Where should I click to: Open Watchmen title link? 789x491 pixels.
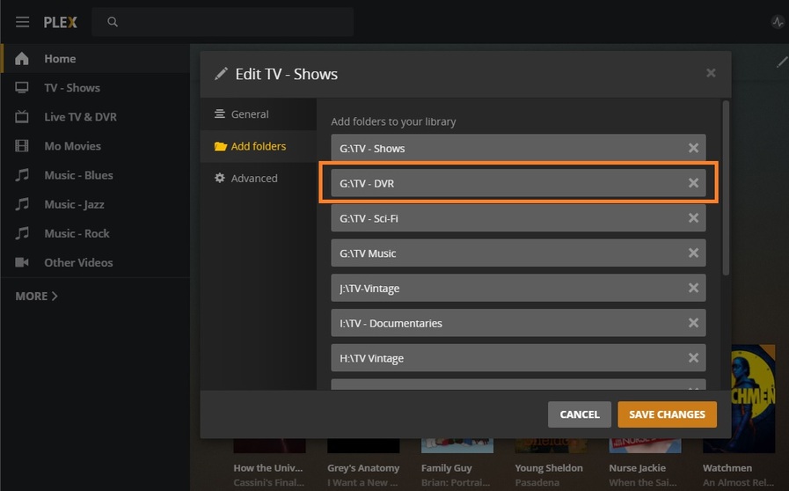pyautogui.click(x=727, y=468)
